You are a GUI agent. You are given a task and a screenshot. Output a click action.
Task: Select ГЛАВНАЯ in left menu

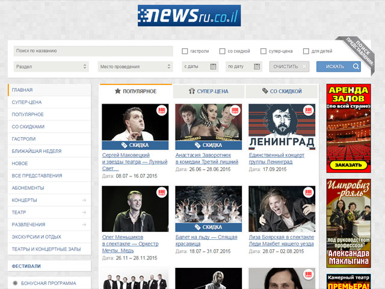pyautogui.click(x=49, y=90)
